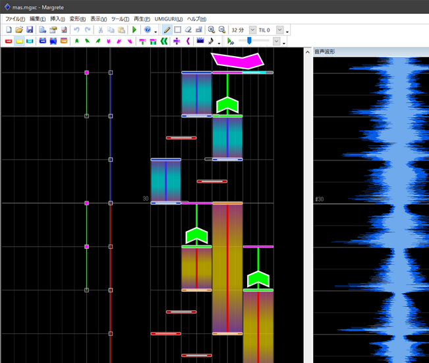Click the blue crown-shaped note icon
429x363 pixels.
(200, 41)
